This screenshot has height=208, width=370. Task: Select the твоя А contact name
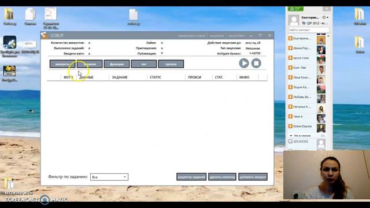click(x=298, y=117)
